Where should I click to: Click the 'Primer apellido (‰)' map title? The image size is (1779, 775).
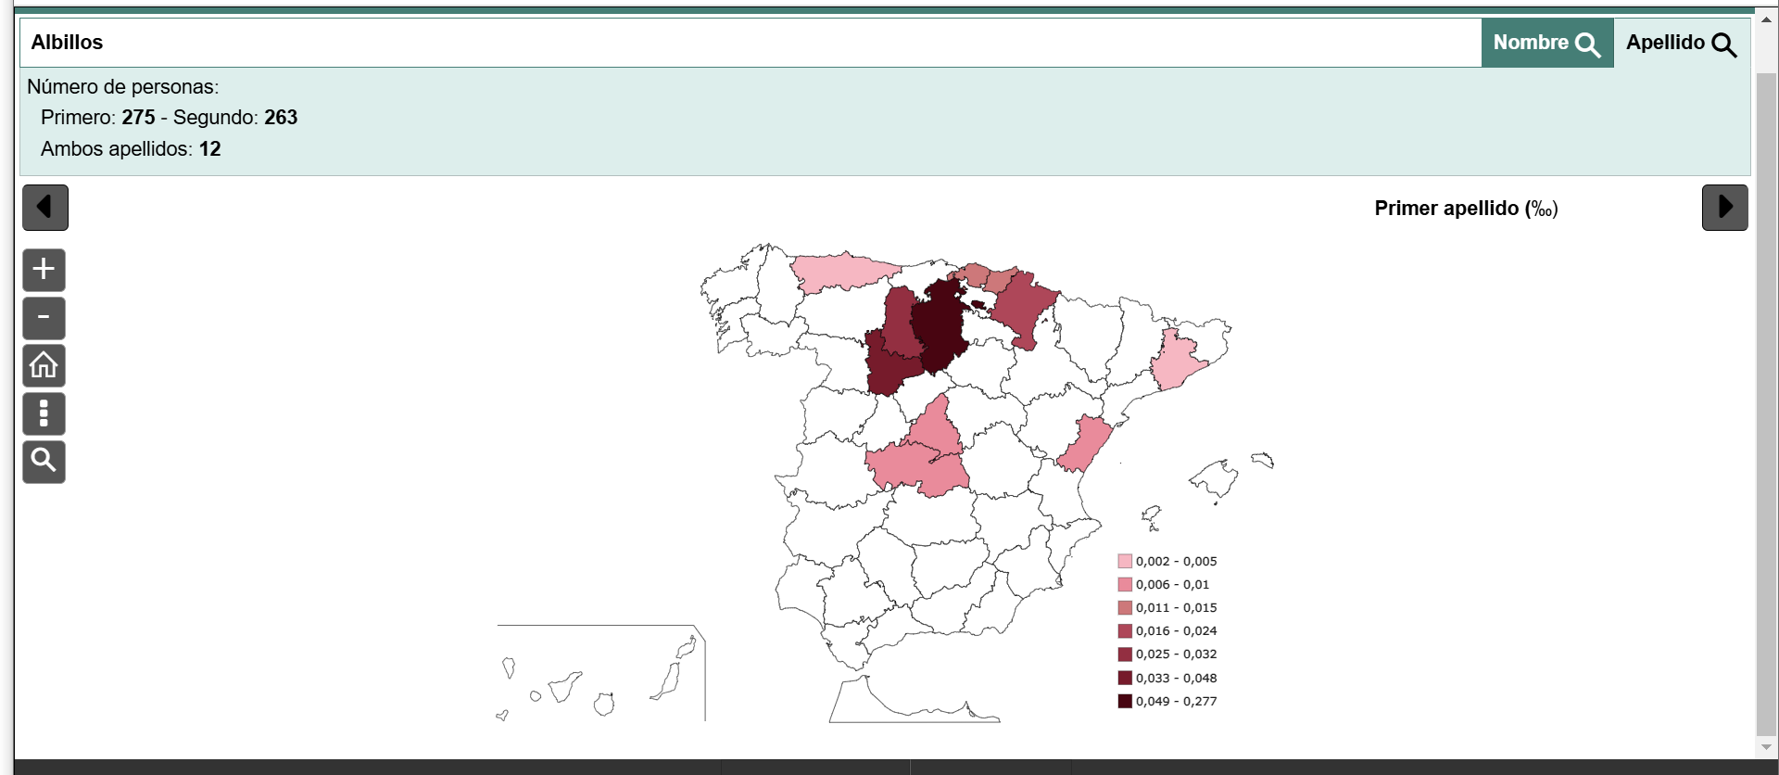[1466, 209]
